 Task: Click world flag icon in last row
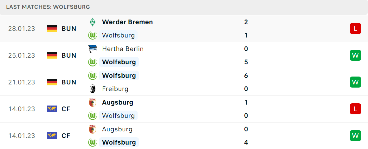(x=52, y=136)
